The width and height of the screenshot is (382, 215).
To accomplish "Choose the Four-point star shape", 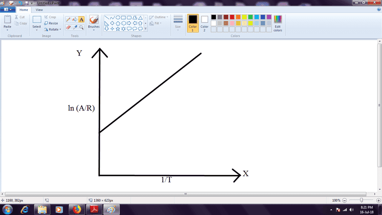I will [112, 29].
